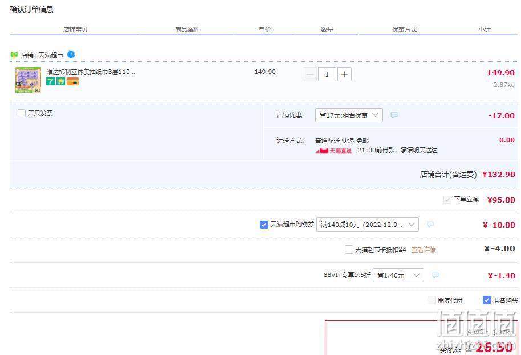Click the 小计 column header
This screenshot has width=521, height=355.
click(x=485, y=30)
